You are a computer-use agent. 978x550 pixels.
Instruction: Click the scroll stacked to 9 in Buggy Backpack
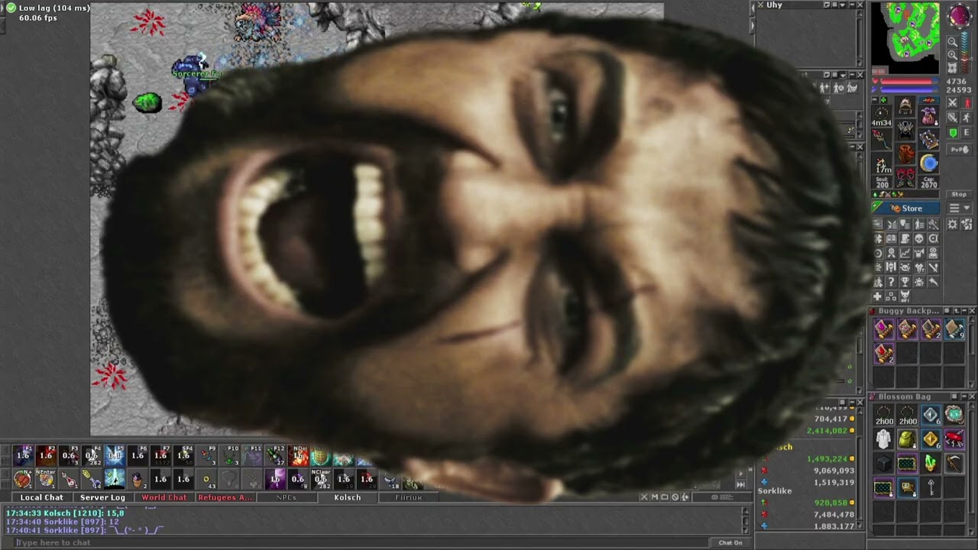(x=954, y=329)
